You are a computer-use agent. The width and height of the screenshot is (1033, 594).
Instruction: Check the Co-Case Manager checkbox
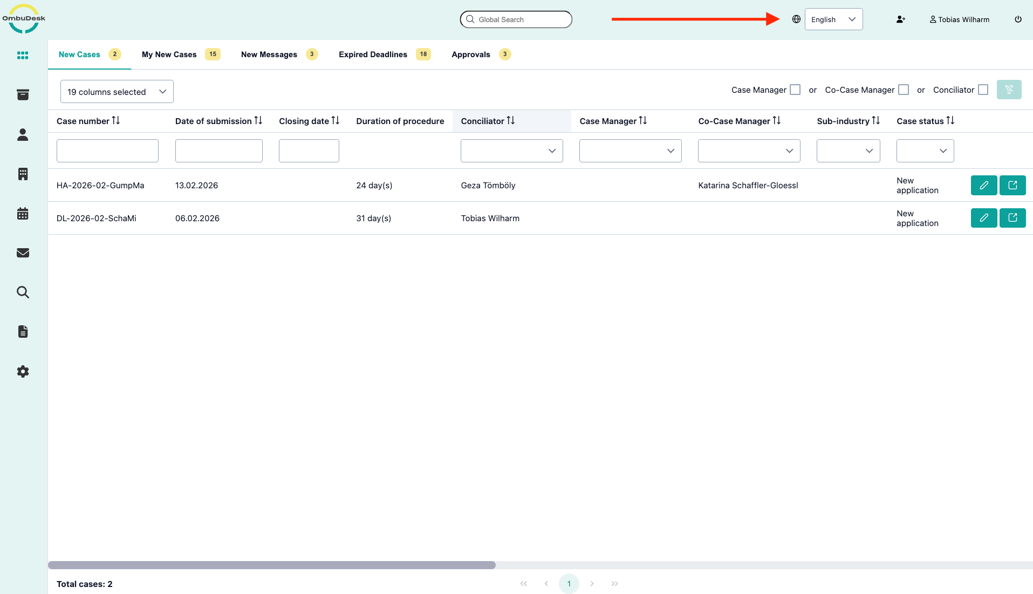coord(904,90)
